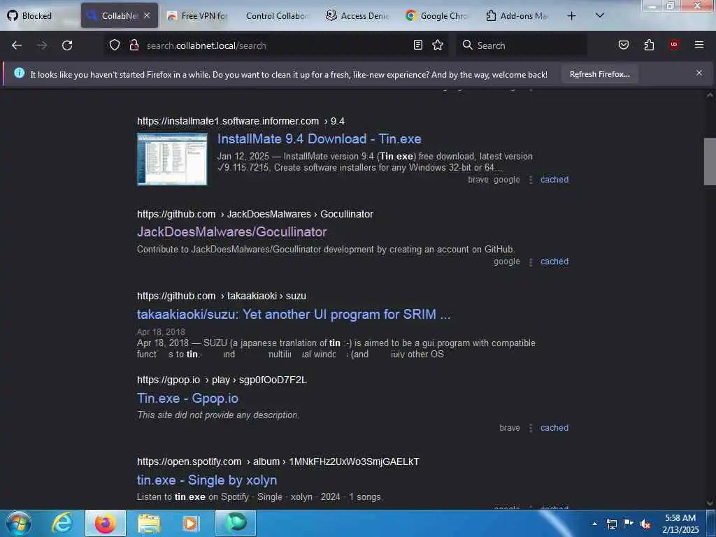Toggle reader view icon in address bar
716x537 pixels.
pyautogui.click(x=418, y=45)
